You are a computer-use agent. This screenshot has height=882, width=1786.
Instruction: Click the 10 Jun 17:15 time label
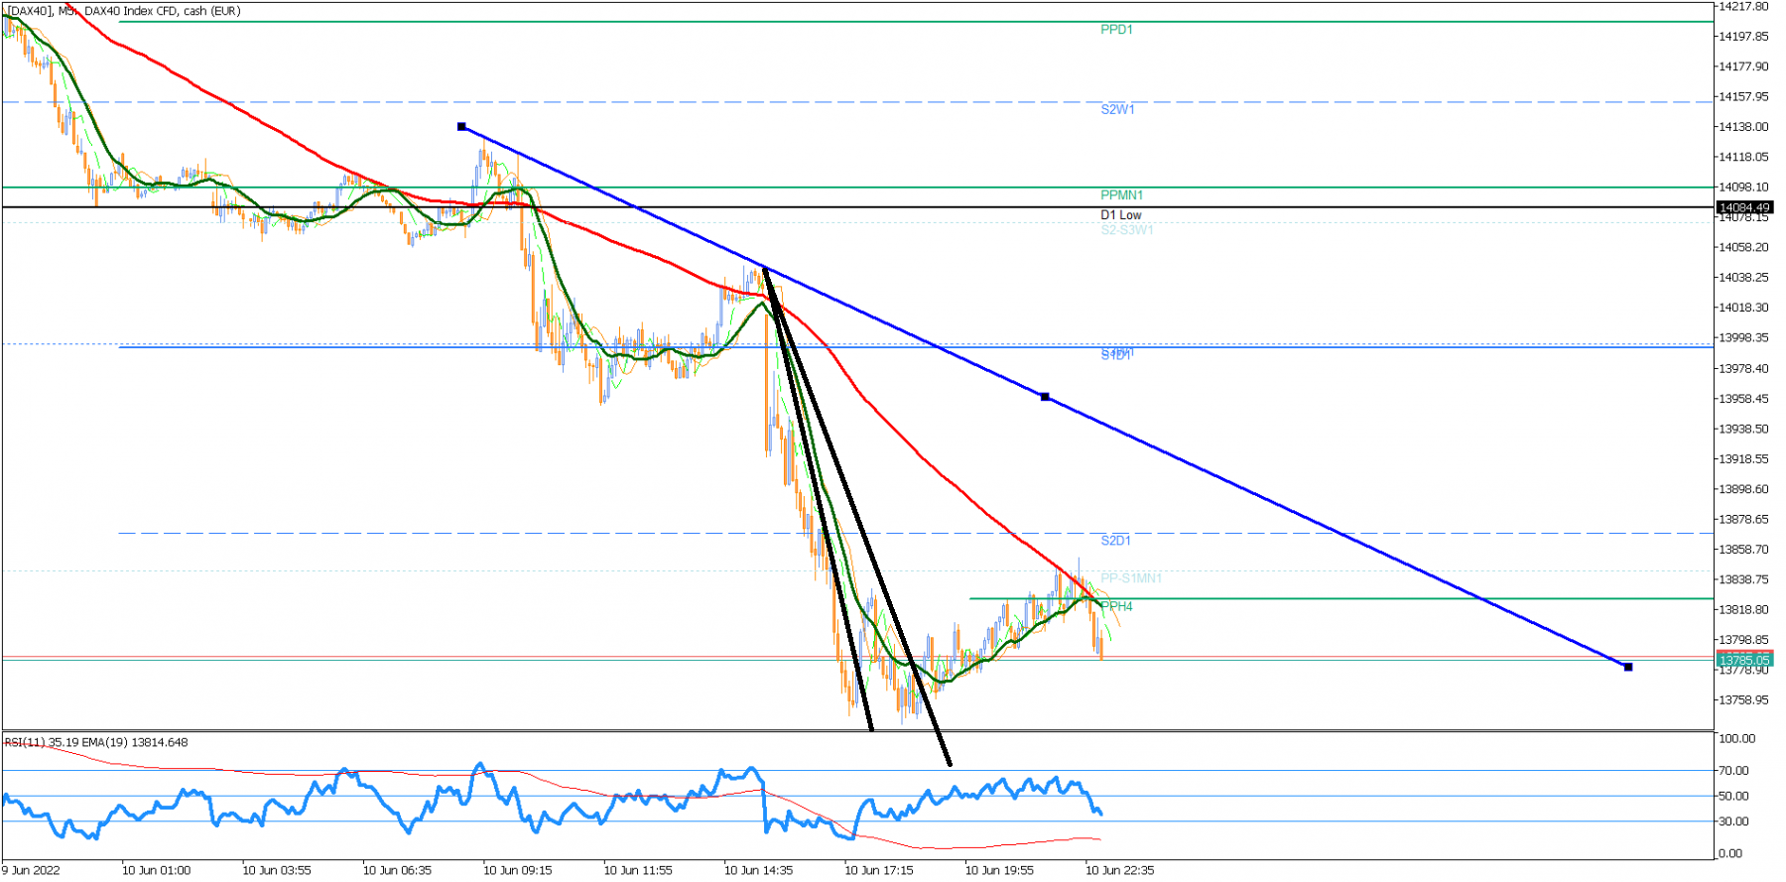(x=879, y=870)
